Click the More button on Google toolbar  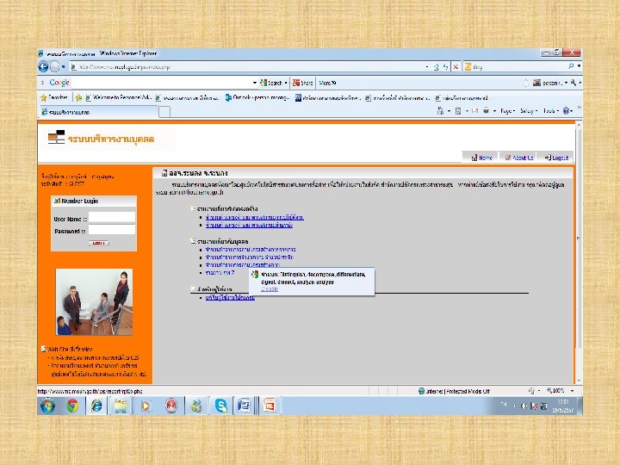click(x=327, y=83)
